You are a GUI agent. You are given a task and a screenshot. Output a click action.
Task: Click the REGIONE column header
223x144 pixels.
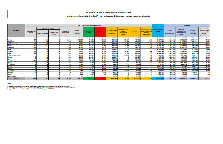pyautogui.click(x=16, y=31)
